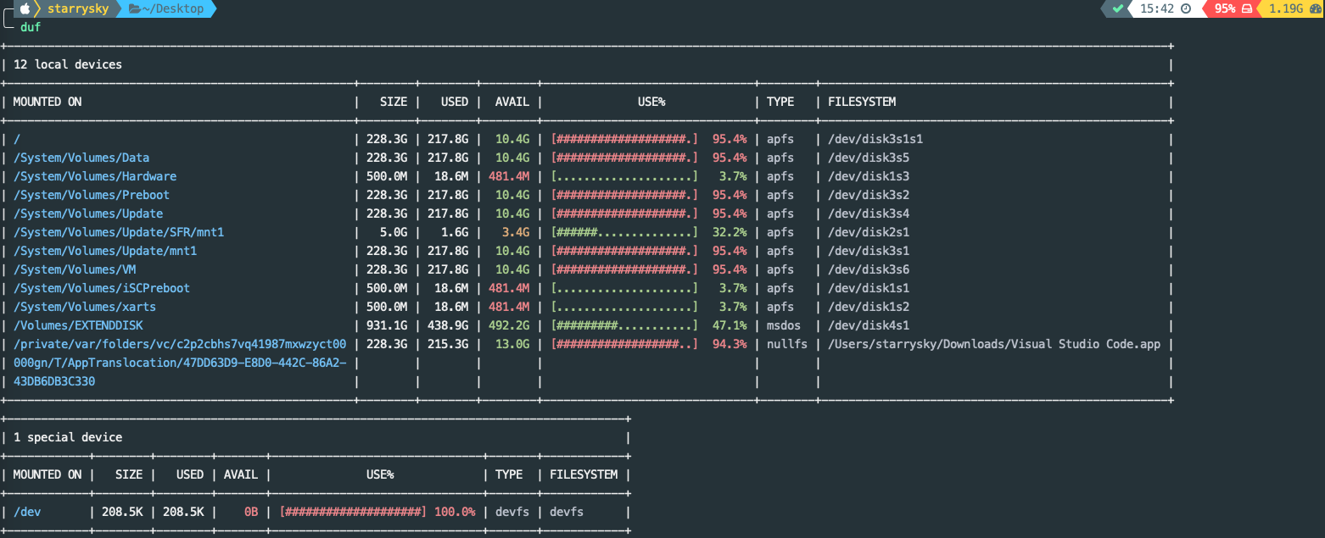Screen dimensions: 1325x538
Task: Click the /System/Volumes/Hardware mount path
Action: (95, 176)
